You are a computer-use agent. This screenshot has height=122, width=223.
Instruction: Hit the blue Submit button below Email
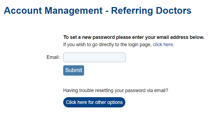point(74,70)
